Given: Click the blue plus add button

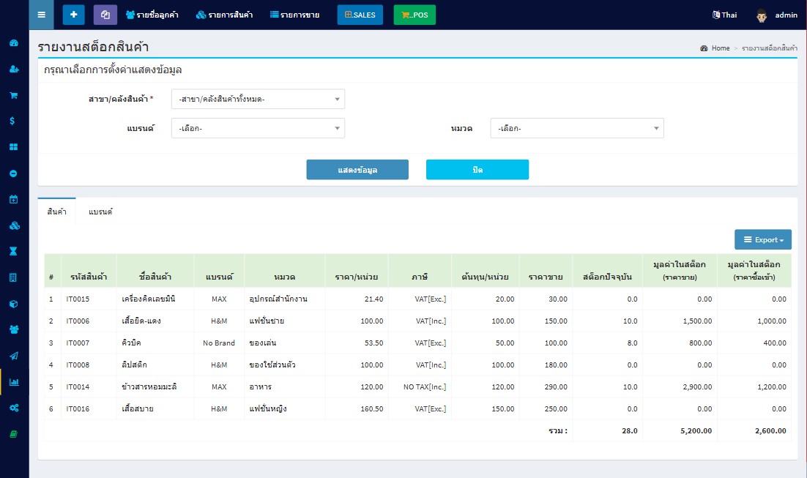Looking at the screenshot, I should pyautogui.click(x=74, y=15).
